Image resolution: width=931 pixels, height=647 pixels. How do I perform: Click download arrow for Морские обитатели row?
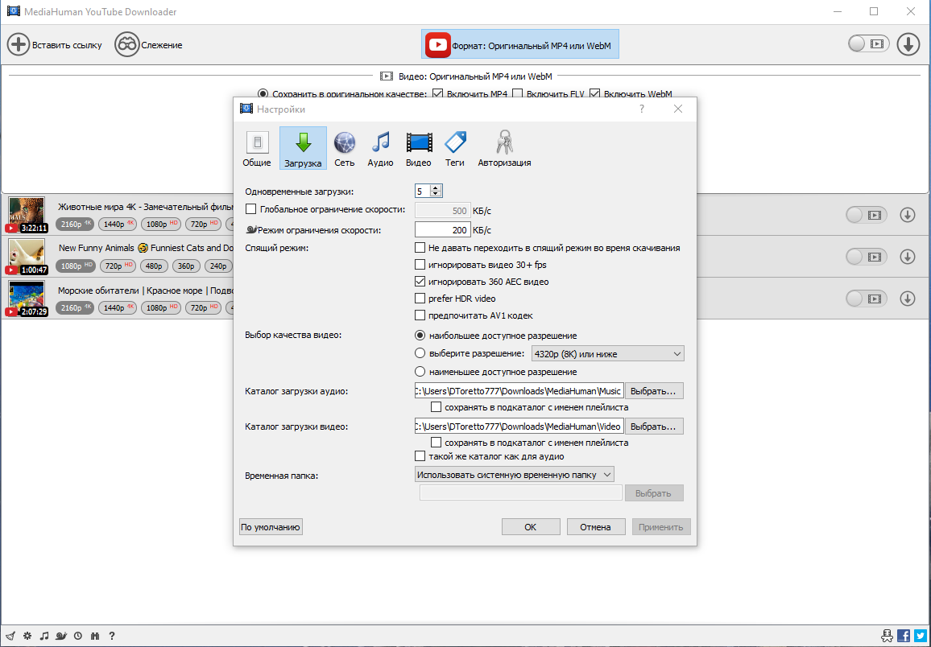(908, 299)
